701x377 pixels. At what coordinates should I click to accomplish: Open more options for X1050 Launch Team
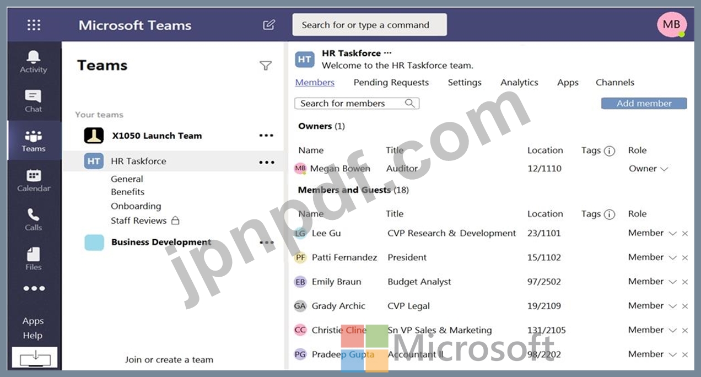coord(267,136)
